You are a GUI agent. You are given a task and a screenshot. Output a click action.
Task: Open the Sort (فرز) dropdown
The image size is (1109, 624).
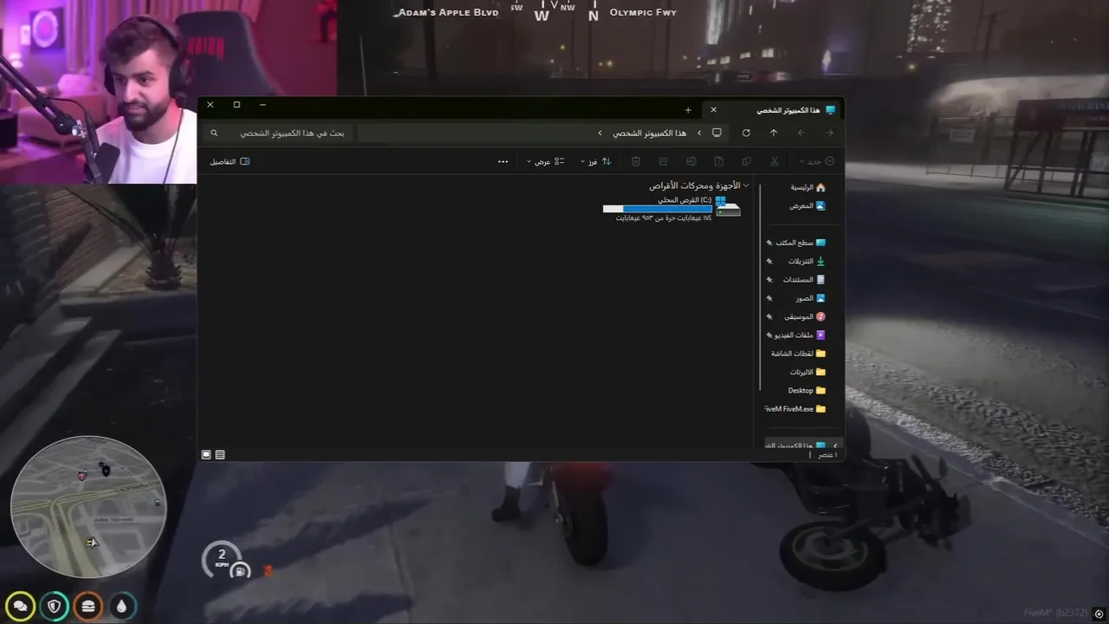596,161
